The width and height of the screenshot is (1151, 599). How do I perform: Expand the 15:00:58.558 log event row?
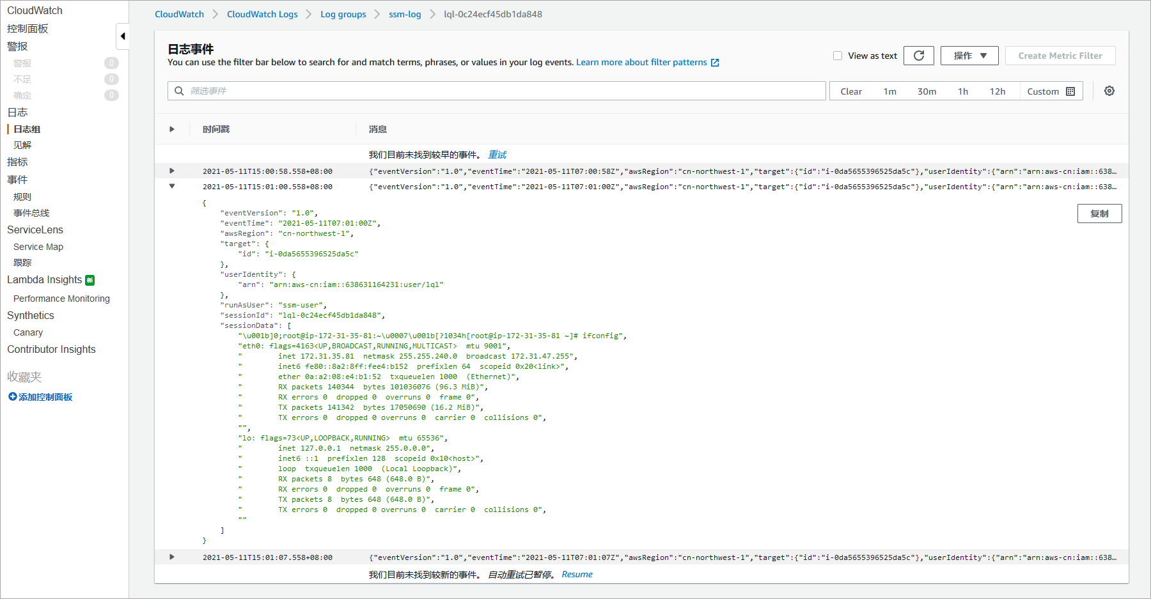[x=172, y=171]
